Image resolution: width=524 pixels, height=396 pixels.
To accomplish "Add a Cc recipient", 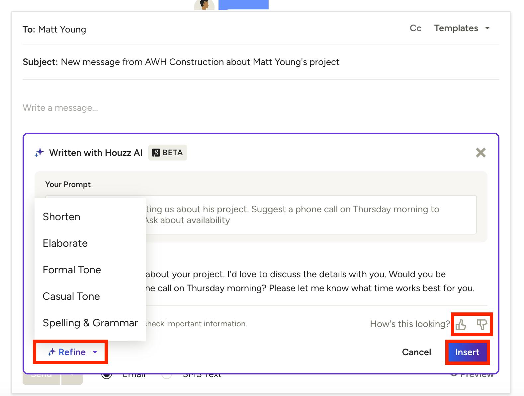I will coord(415,28).
